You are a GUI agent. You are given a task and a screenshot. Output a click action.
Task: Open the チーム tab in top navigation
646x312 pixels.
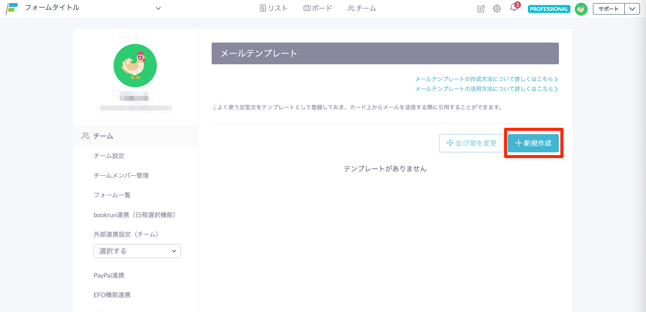(x=362, y=8)
